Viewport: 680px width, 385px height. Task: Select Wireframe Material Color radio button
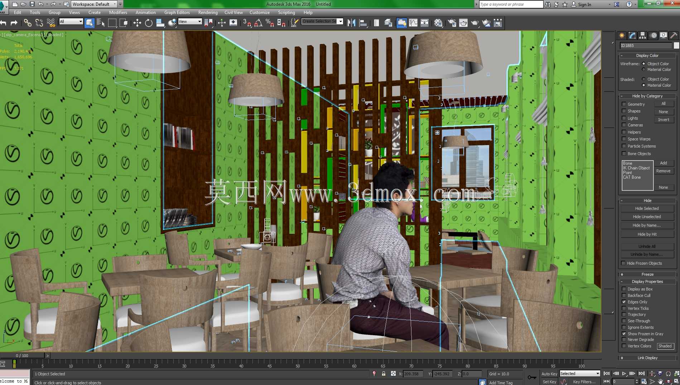pyautogui.click(x=643, y=69)
